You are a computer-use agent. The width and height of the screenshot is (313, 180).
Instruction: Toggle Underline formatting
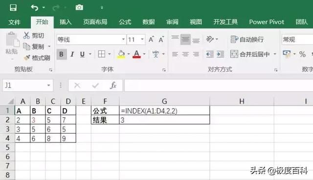[82, 54]
